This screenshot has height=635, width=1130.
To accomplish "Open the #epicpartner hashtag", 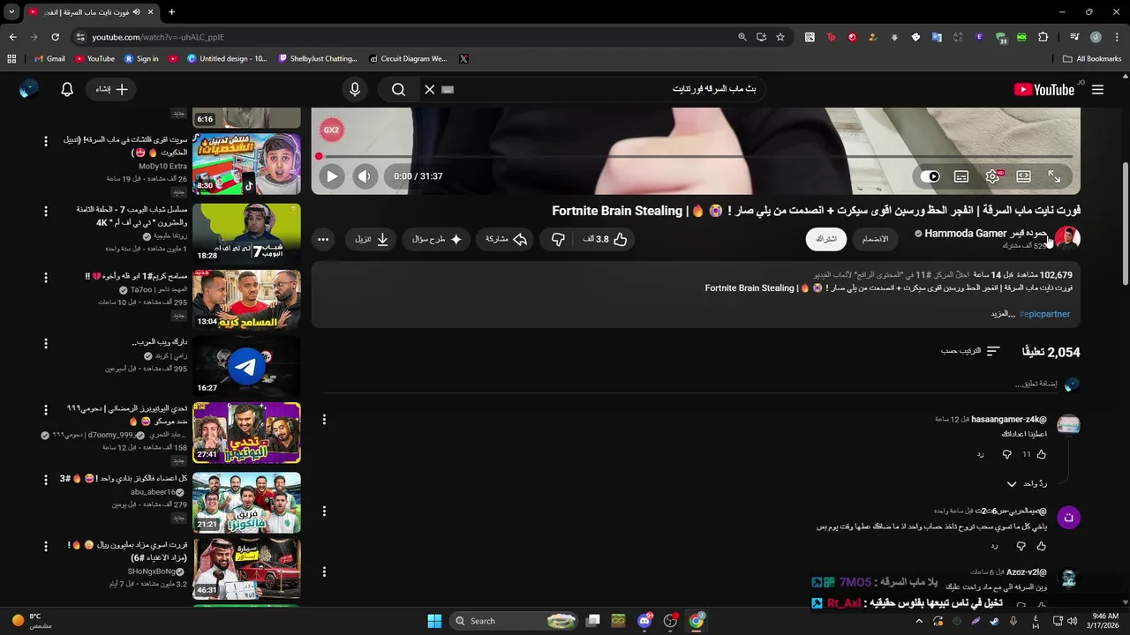I will 1044,314.
